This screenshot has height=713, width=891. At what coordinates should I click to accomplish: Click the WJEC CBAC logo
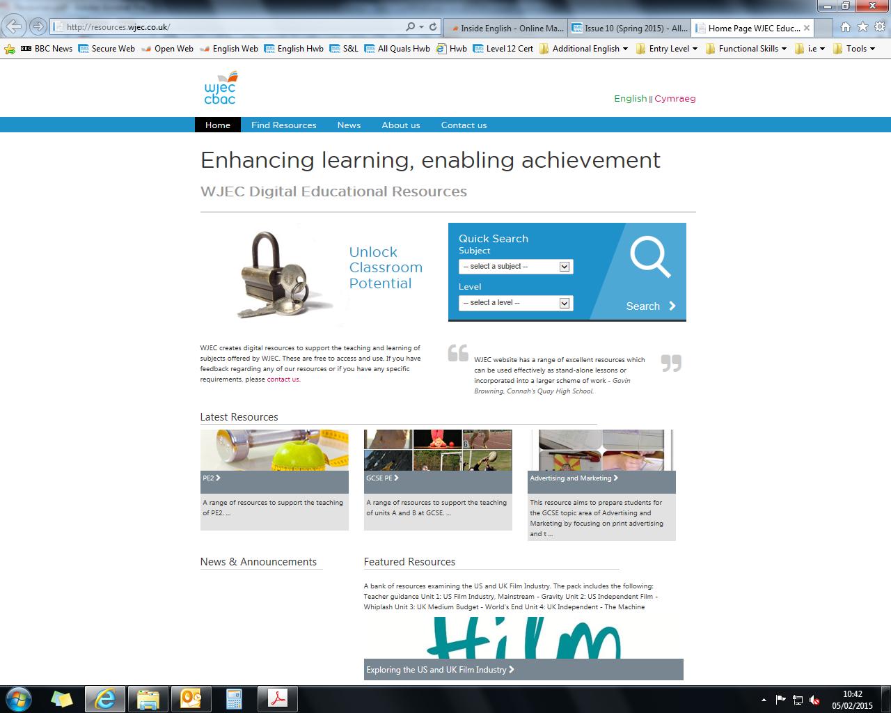(221, 88)
